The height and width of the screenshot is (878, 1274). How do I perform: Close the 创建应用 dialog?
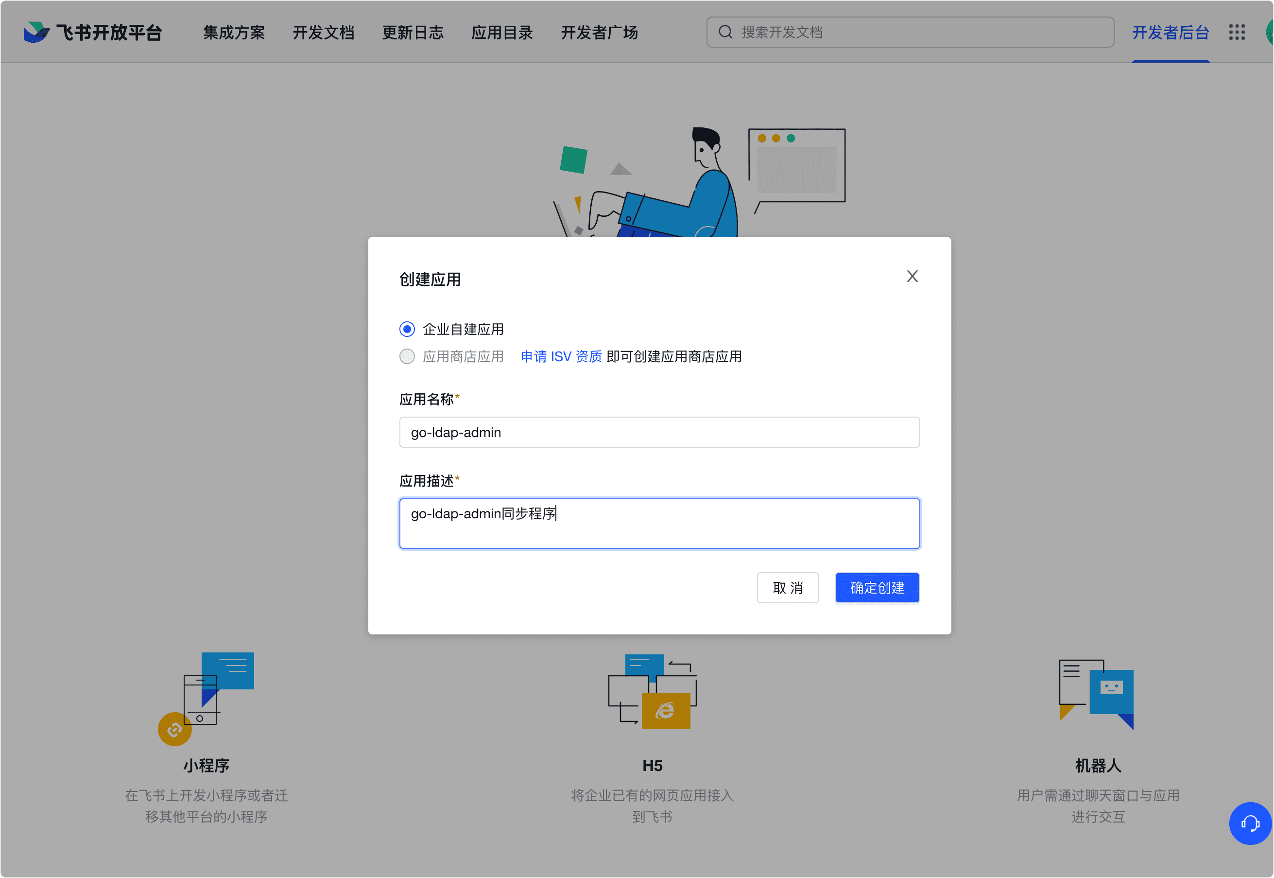click(912, 276)
